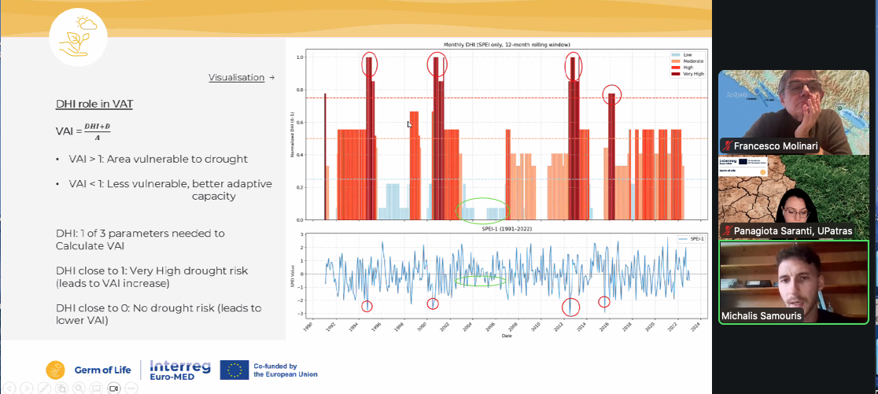Click Francesco Molinari's muted microphone icon

coord(726,145)
